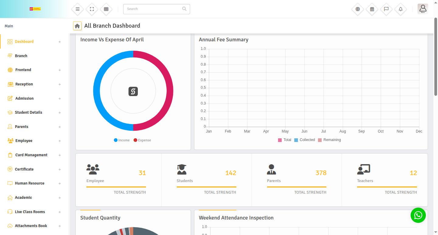This screenshot has height=235, width=438.
Task: Toggle the Collected series legend
Action: 304,140
